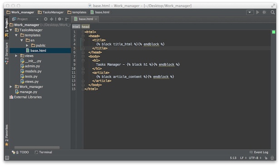Collapse the TasksManager folder arrow
The width and height of the screenshot is (280, 166).
tap(11, 30)
